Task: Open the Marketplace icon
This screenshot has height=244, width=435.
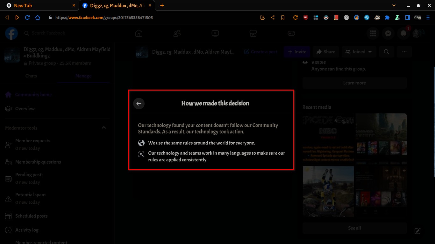Action: (x=253, y=33)
